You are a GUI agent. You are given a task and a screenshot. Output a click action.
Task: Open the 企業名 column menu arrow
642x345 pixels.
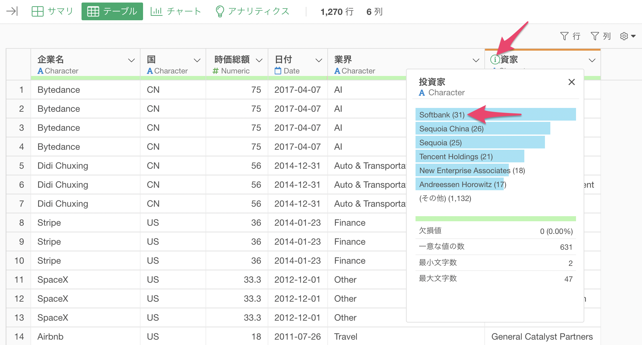click(131, 60)
